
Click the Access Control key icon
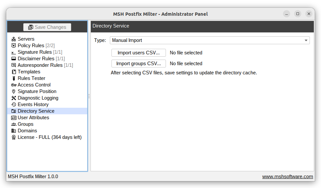pos(13,85)
